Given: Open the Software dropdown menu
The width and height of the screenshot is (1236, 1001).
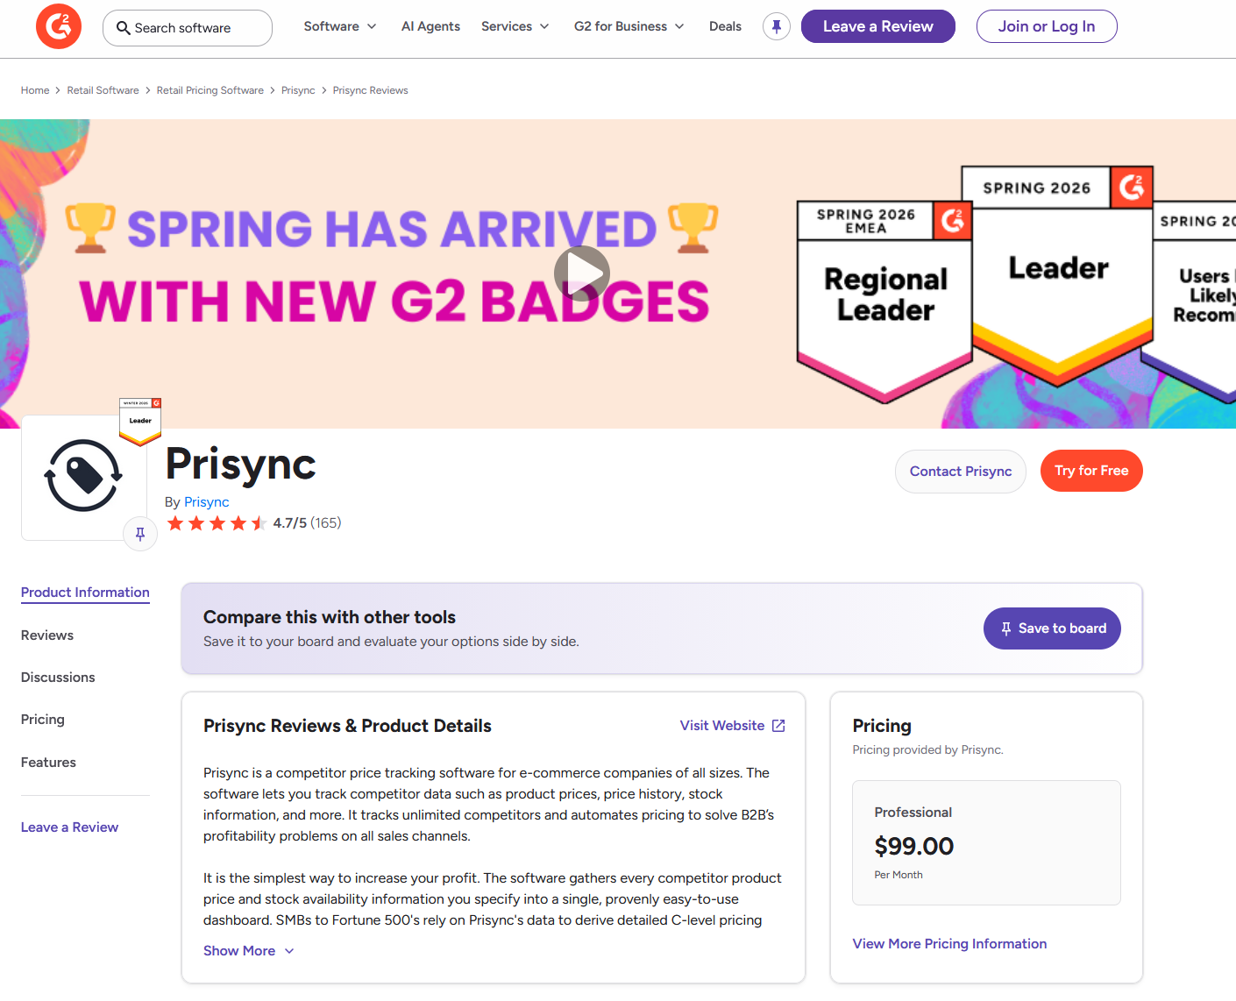Looking at the screenshot, I should tap(340, 26).
